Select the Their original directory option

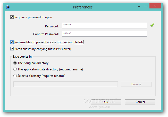click(x=15, y=63)
